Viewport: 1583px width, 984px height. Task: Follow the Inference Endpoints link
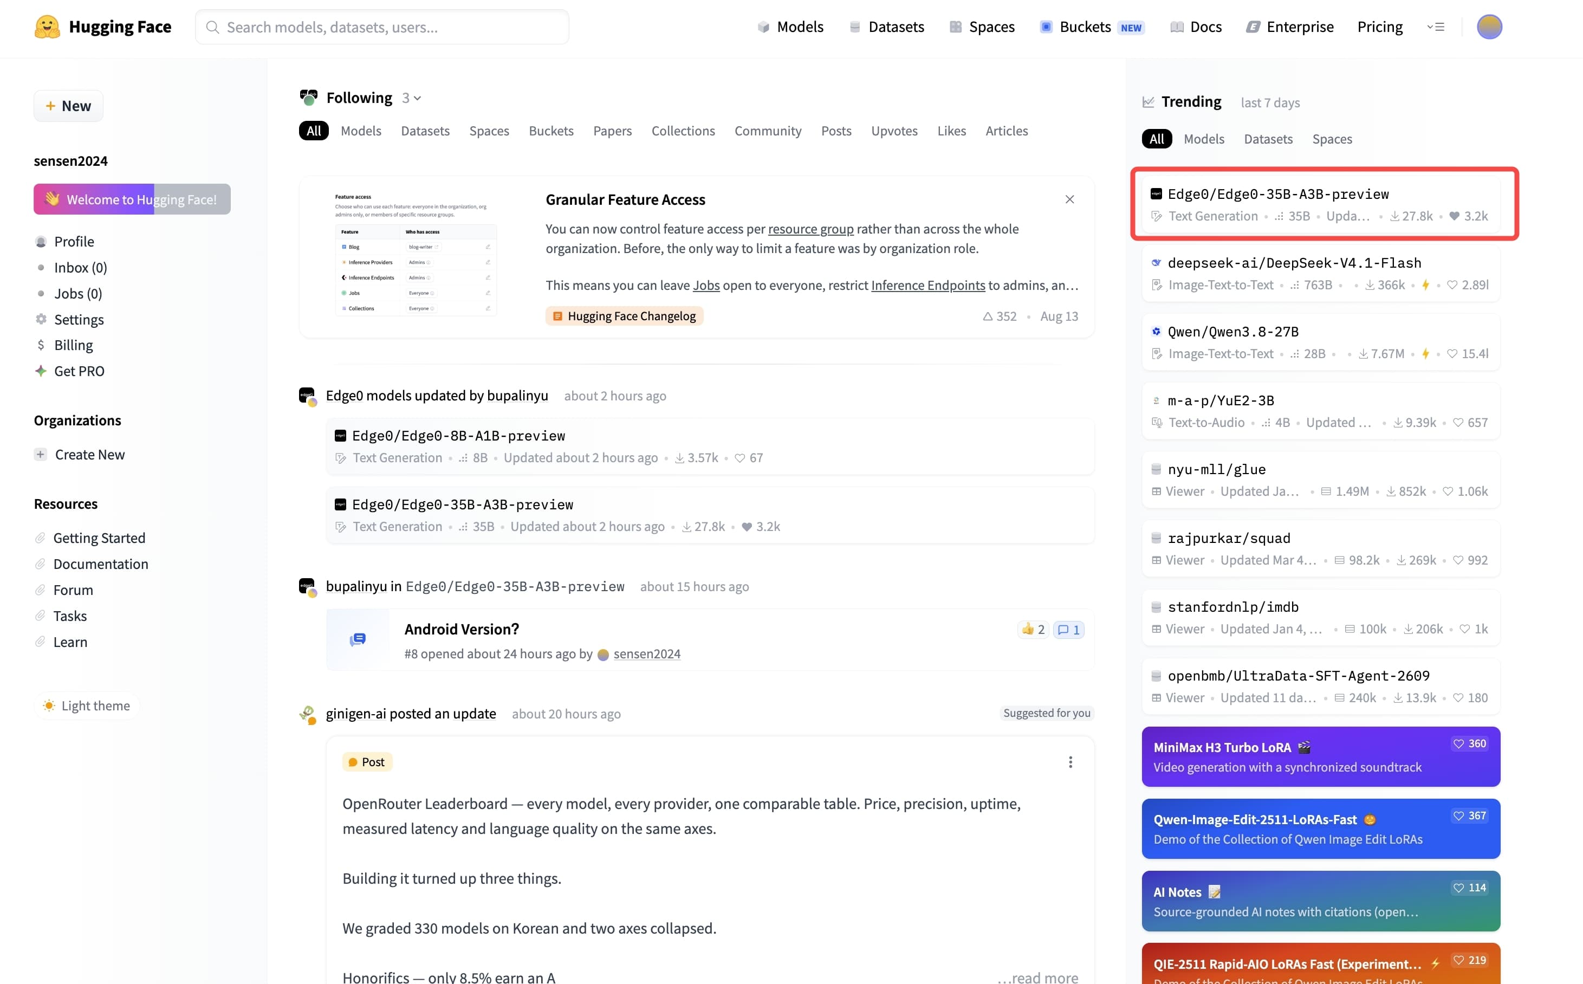928,285
